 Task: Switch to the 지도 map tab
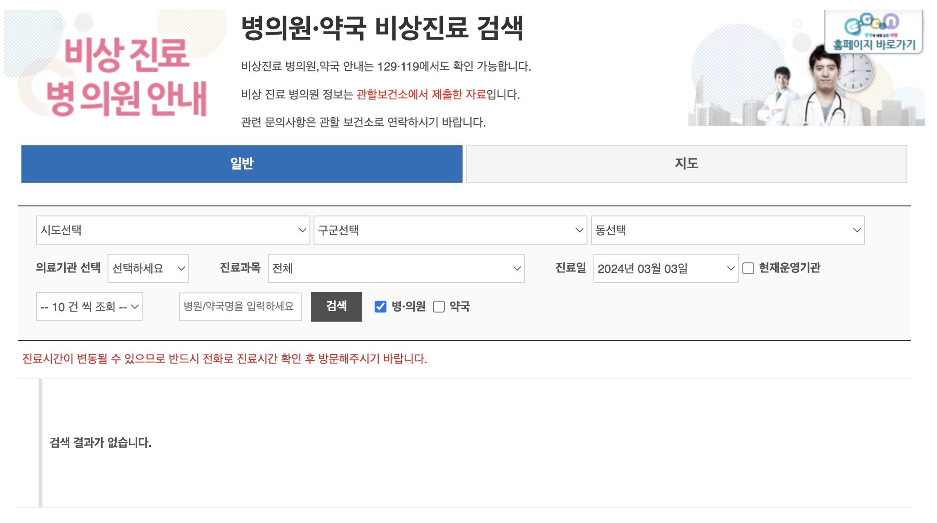tap(686, 164)
